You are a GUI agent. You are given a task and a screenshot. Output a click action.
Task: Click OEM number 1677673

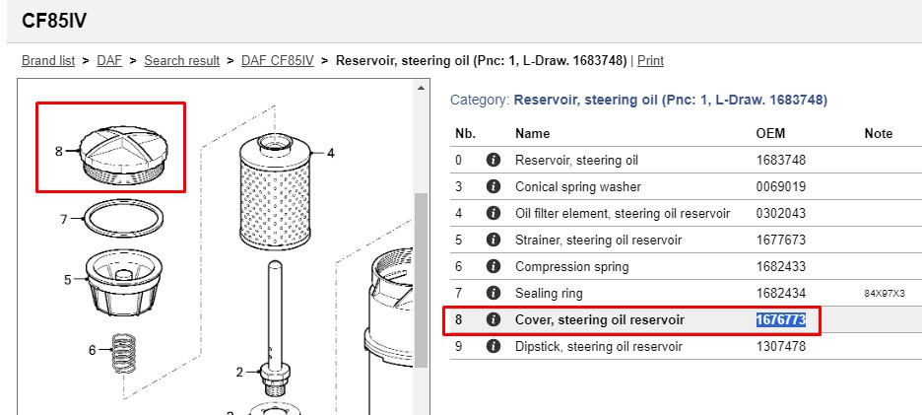point(781,240)
